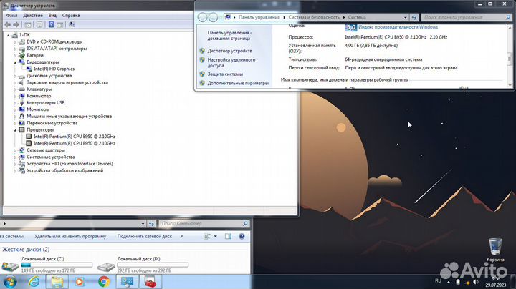Click Удалить или изменить программу button
This screenshot has height=289, width=516.
70,236
